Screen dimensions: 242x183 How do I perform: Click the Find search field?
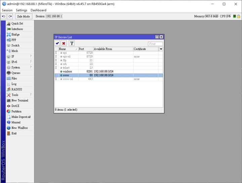(x=155, y=44)
